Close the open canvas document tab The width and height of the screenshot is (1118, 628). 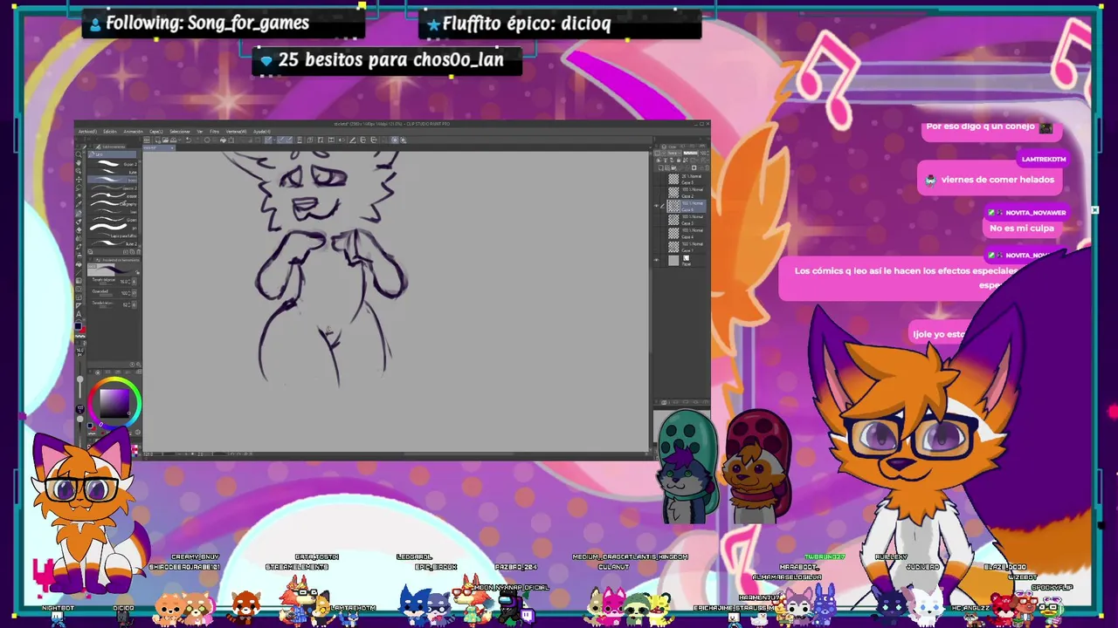172,148
